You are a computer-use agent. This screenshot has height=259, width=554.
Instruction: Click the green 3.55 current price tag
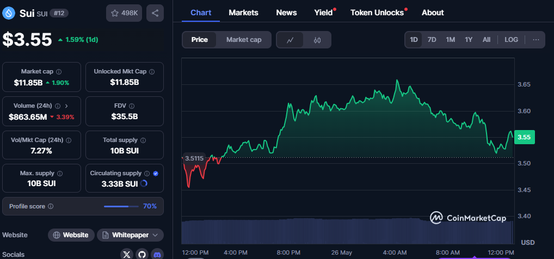click(x=524, y=137)
